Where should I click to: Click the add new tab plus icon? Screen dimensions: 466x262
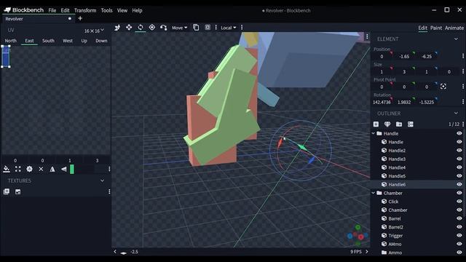(x=80, y=18)
